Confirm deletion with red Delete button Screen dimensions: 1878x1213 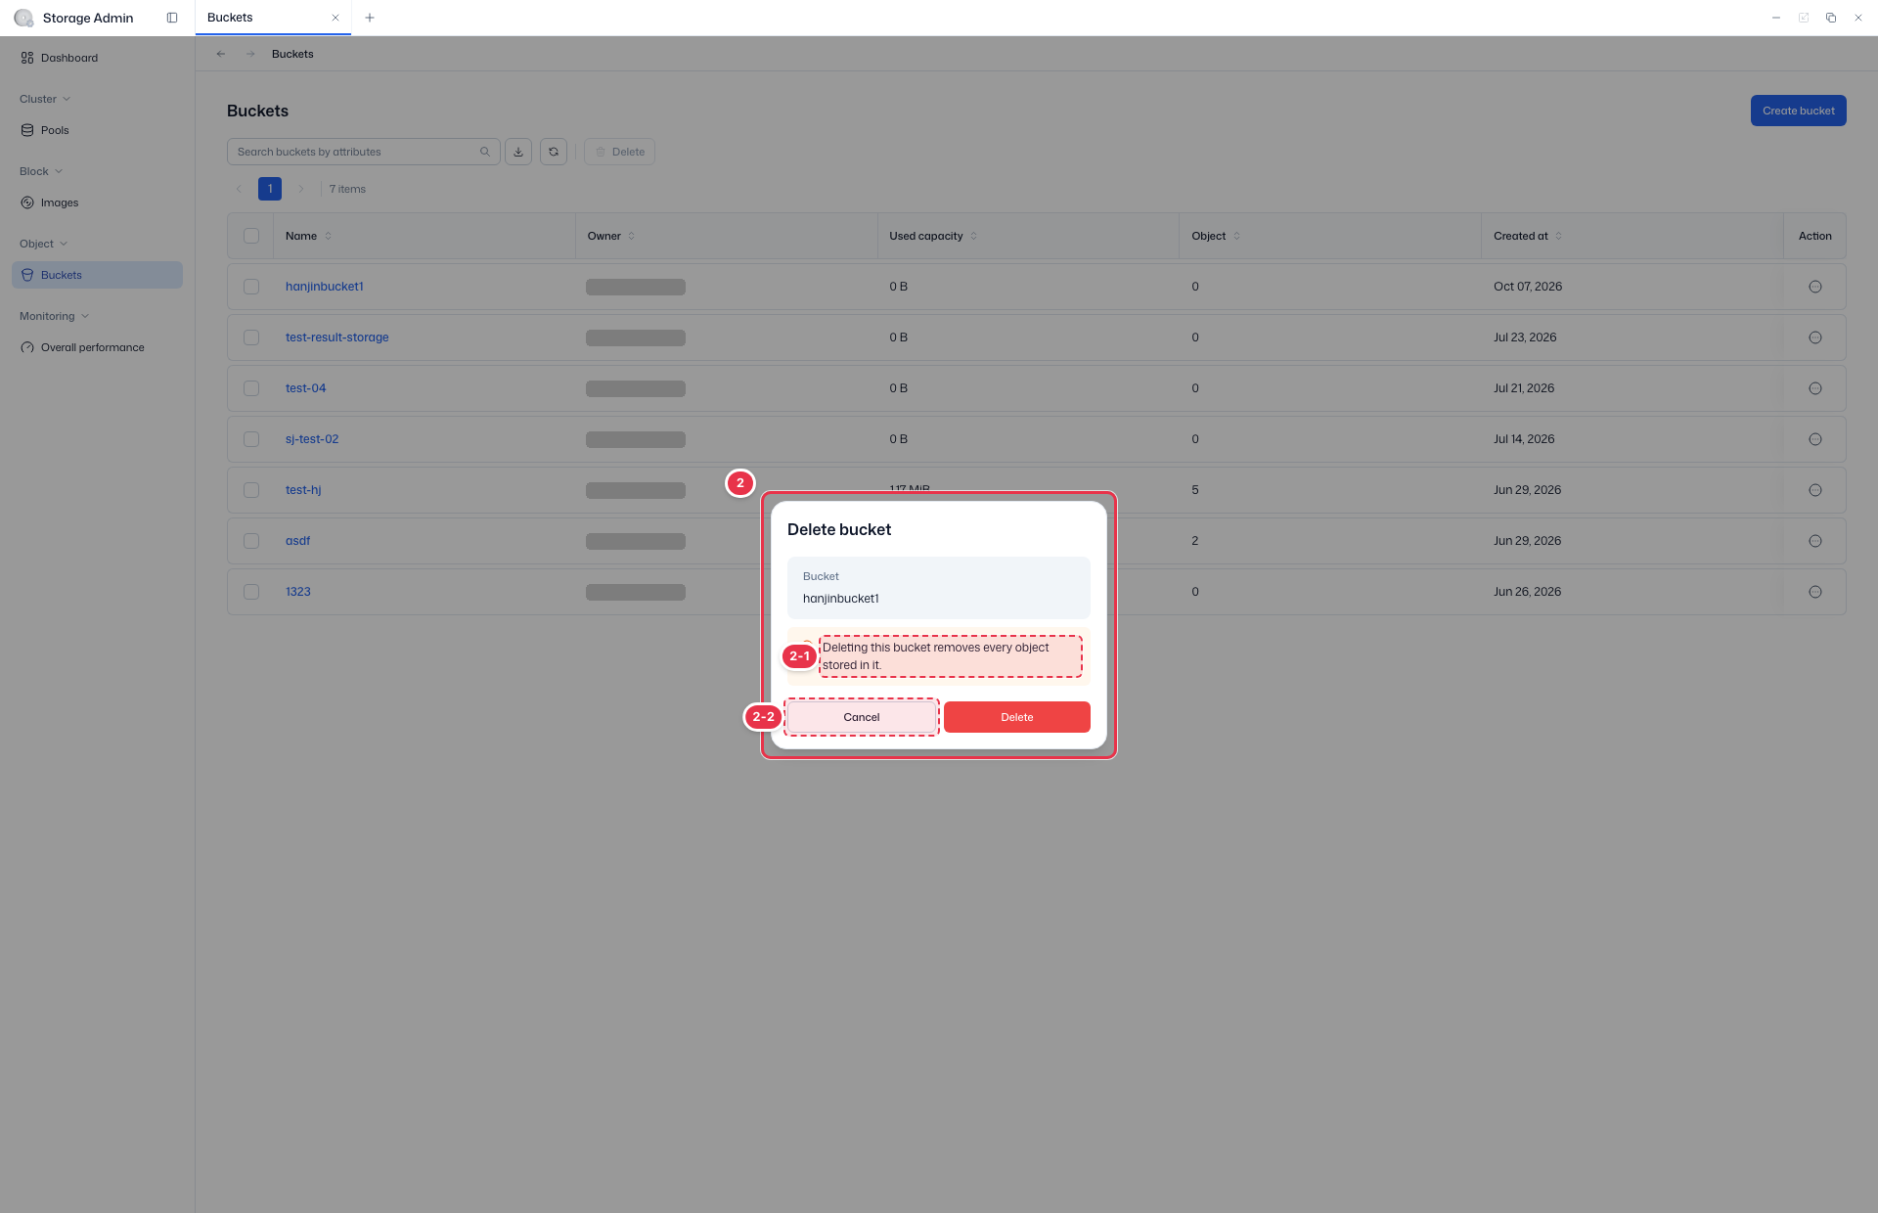coord(1017,717)
